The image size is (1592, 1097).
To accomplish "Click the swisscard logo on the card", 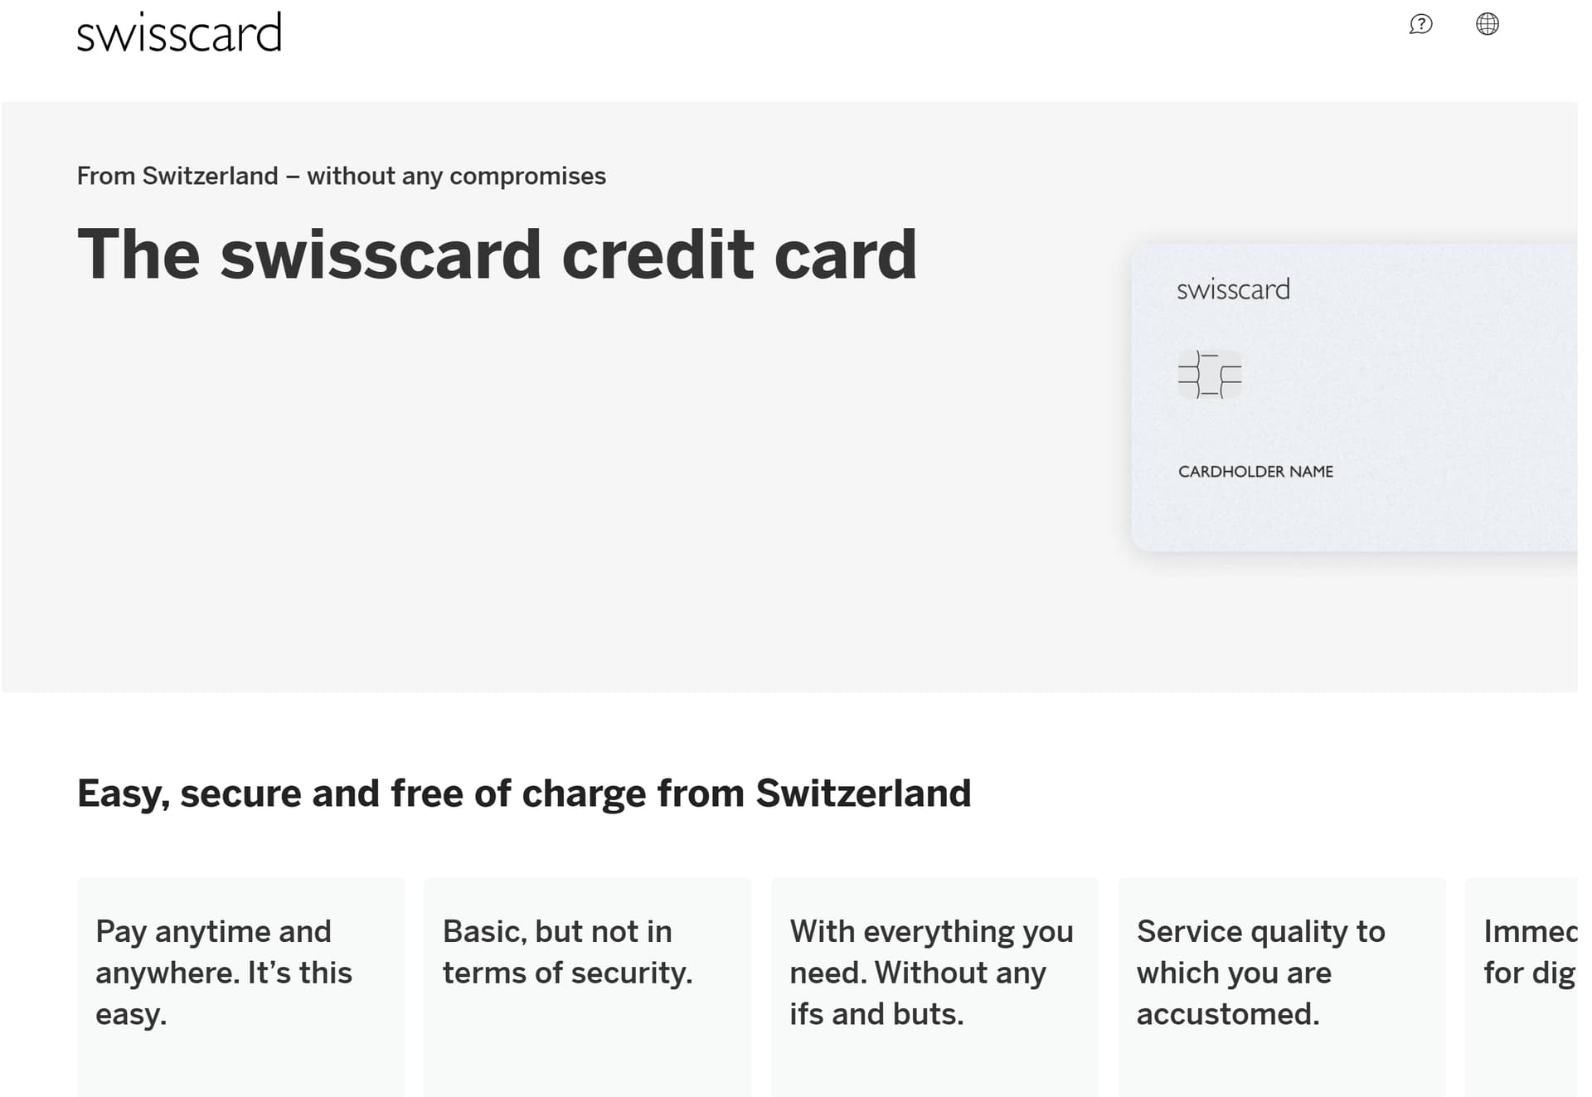I will 1233,289.
